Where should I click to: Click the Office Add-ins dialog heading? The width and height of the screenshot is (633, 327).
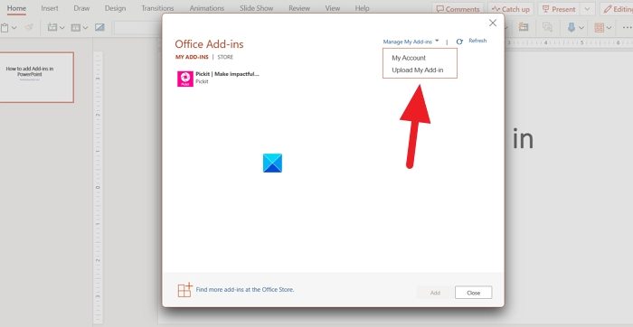[x=209, y=44]
